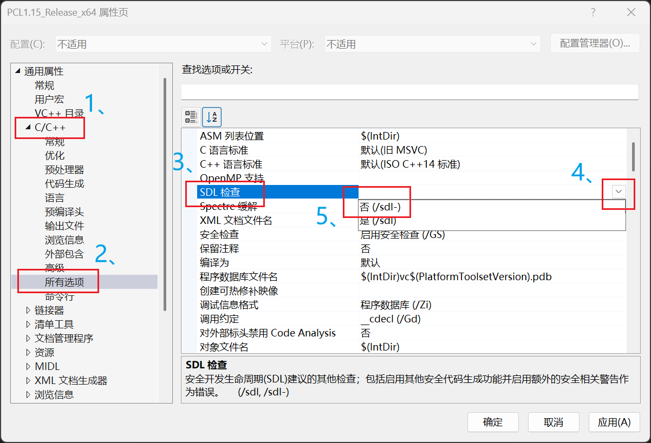The image size is (651, 443).
Task: Click the 取消 button
Action: tap(554, 422)
